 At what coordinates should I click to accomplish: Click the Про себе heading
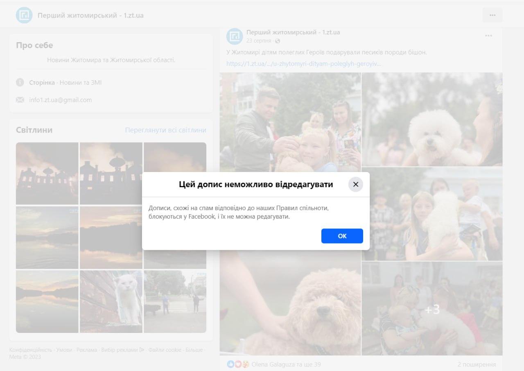[x=34, y=45]
